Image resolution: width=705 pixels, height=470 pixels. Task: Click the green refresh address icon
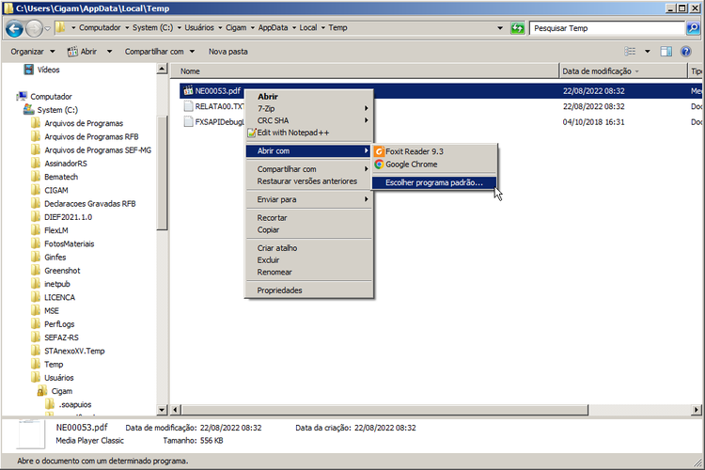tap(518, 28)
